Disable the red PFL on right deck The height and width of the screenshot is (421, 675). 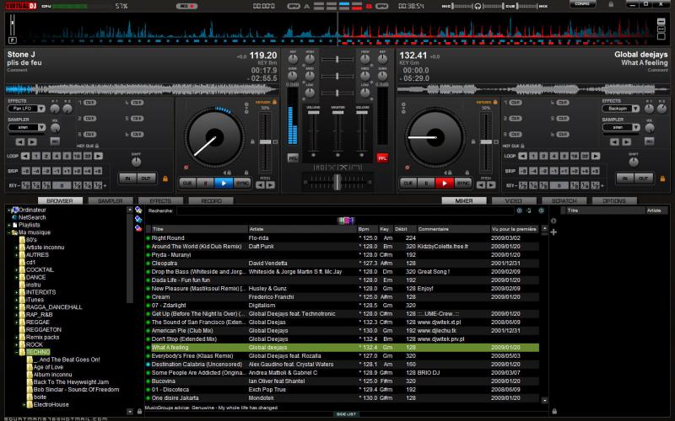(382, 158)
